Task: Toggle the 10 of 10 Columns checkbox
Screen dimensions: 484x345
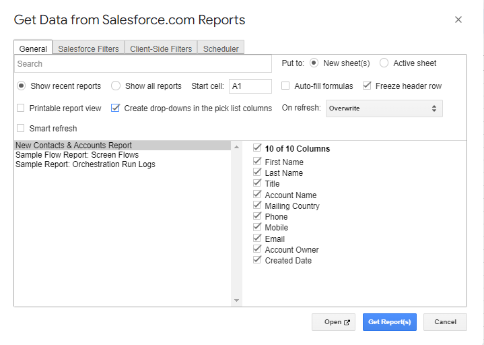Action: [257, 148]
